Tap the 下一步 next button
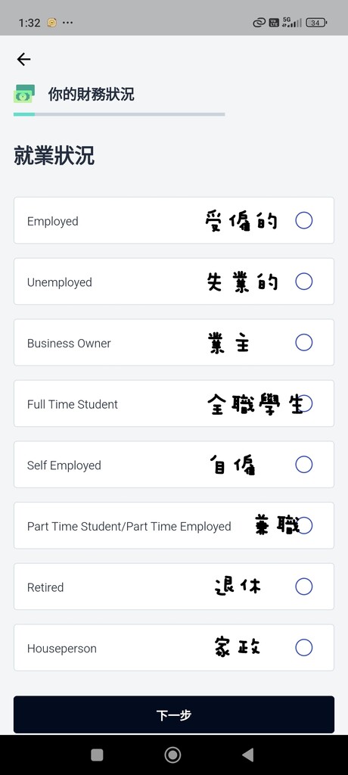The height and width of the screenshot is (775, 348). (174, 714)
